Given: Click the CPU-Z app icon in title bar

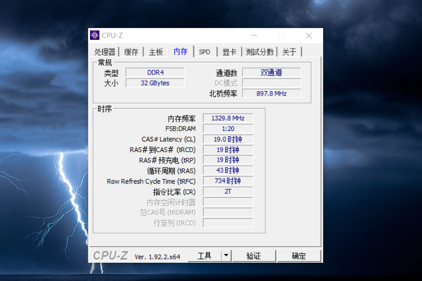Looking at the screenshot, I should pos(94,35).
